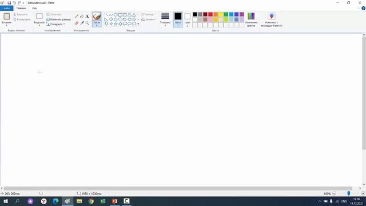Click the horizontal scrollbar at the bottom
The width and height of the screenshot is (366, 206).
178,188
